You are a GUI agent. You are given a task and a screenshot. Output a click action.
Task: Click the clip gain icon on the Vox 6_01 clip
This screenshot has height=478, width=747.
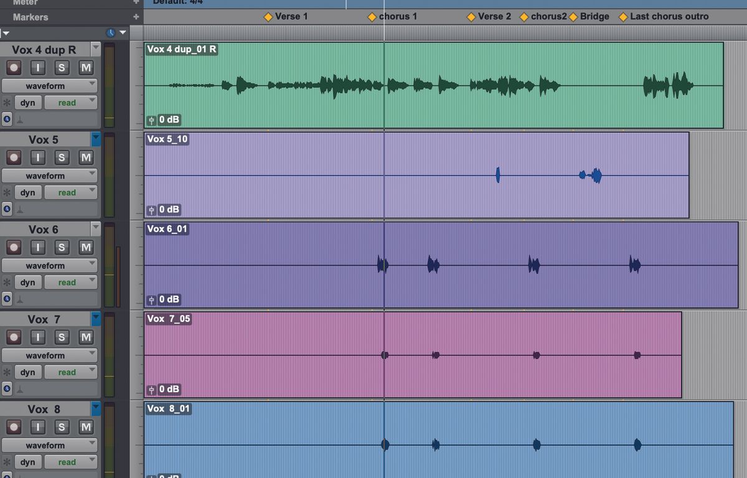coord(151,299)
